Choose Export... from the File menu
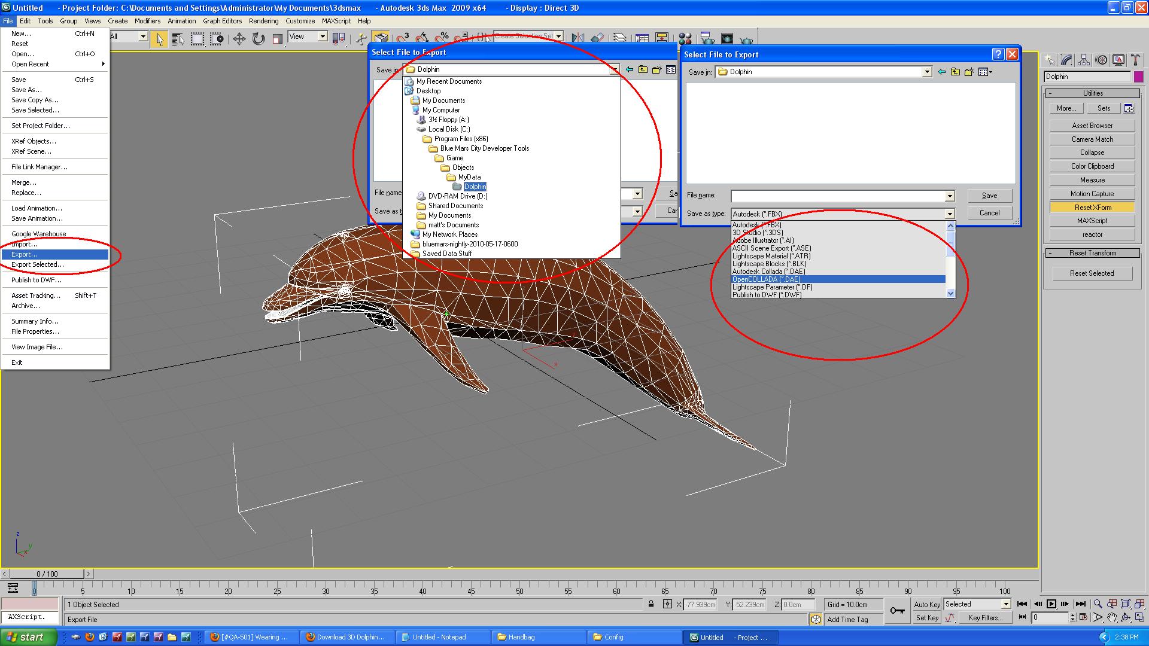 (x=55, y=254)
